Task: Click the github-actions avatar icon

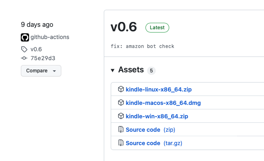Action: tap(25, 37)
